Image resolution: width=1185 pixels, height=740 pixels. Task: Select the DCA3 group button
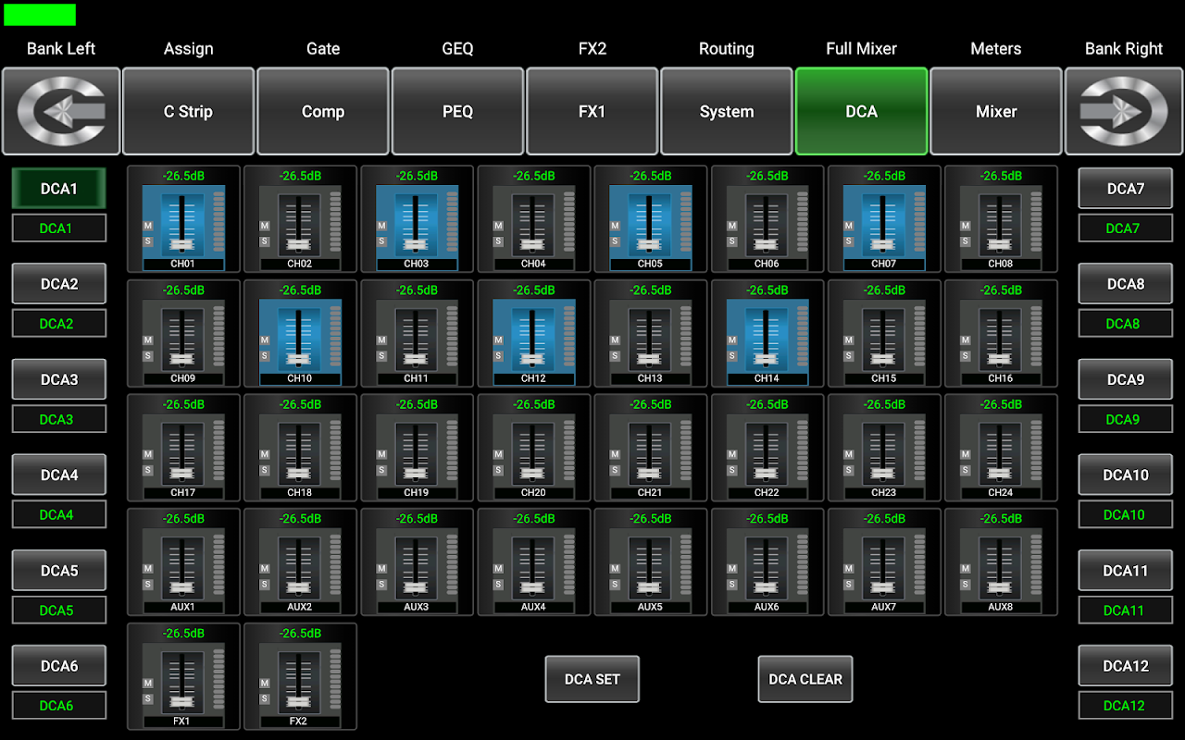pyautogui.click(x=59, y=379)
